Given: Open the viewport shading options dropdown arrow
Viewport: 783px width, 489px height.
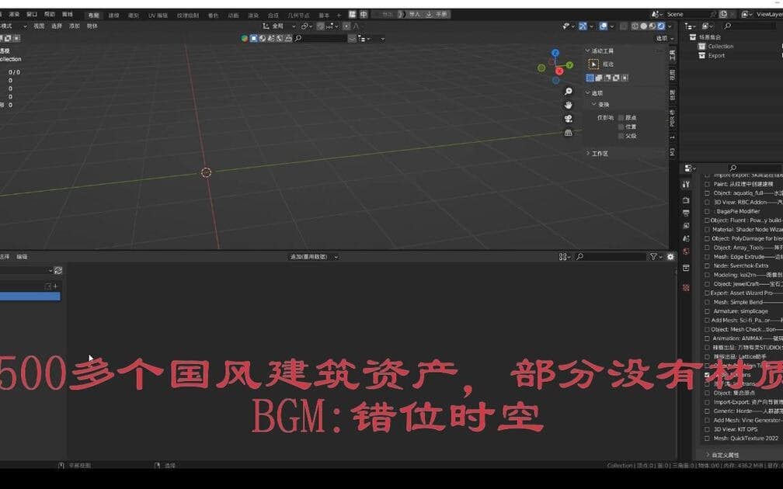Looking at the screenshot, I should (670, 26).
